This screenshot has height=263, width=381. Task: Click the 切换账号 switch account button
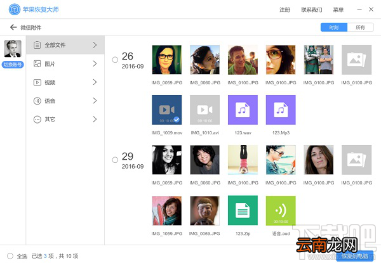13,65
